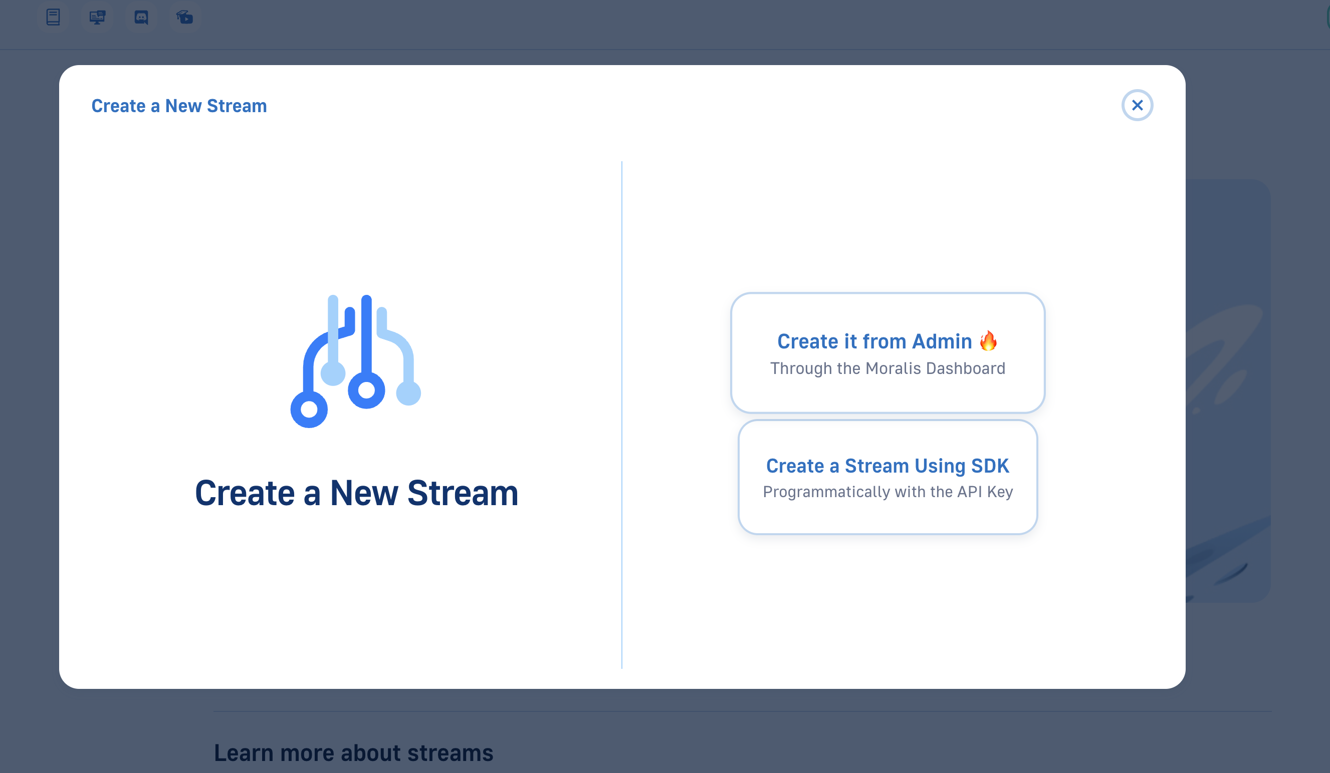
Task: Click the dimmed backdrop left of dialog
Action: pyautogui.click(x=29, y=369)
